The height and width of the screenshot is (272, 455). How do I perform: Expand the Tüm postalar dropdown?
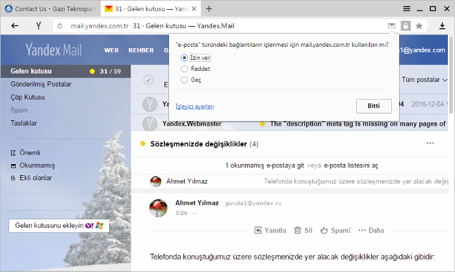click(x=424, y=79)
